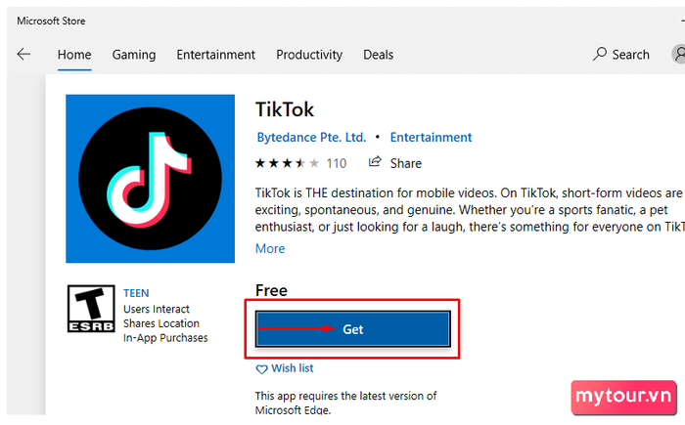Open the Deals tab

tap(379, 55)
